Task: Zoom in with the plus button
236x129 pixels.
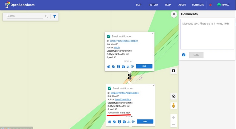Action: tap(174, 117)
